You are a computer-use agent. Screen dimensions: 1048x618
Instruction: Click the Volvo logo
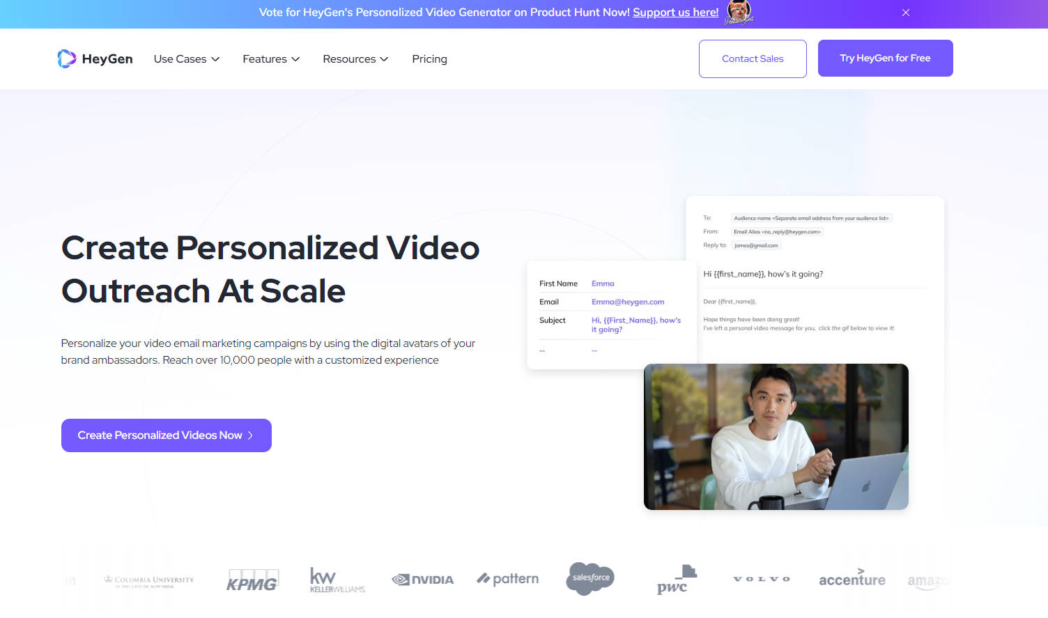(762, 578)
